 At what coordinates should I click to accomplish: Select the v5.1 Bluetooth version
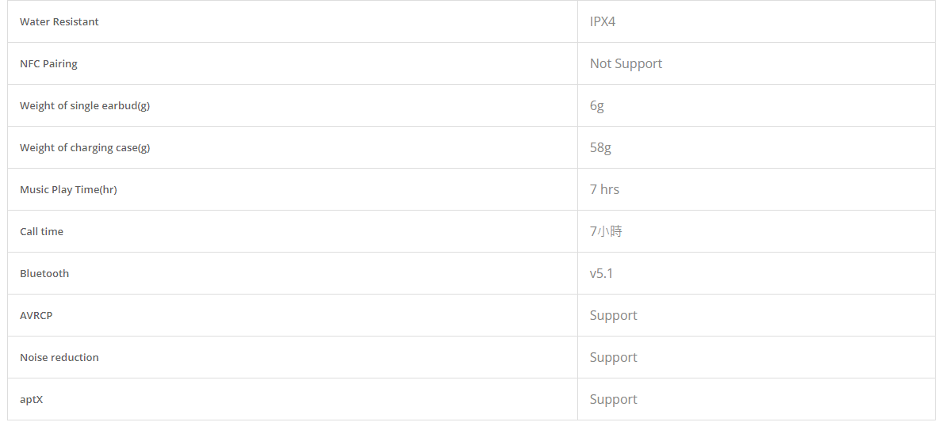602,273
